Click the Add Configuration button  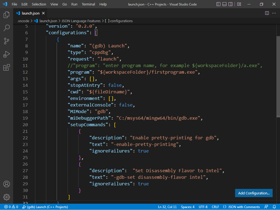point(254,193)
